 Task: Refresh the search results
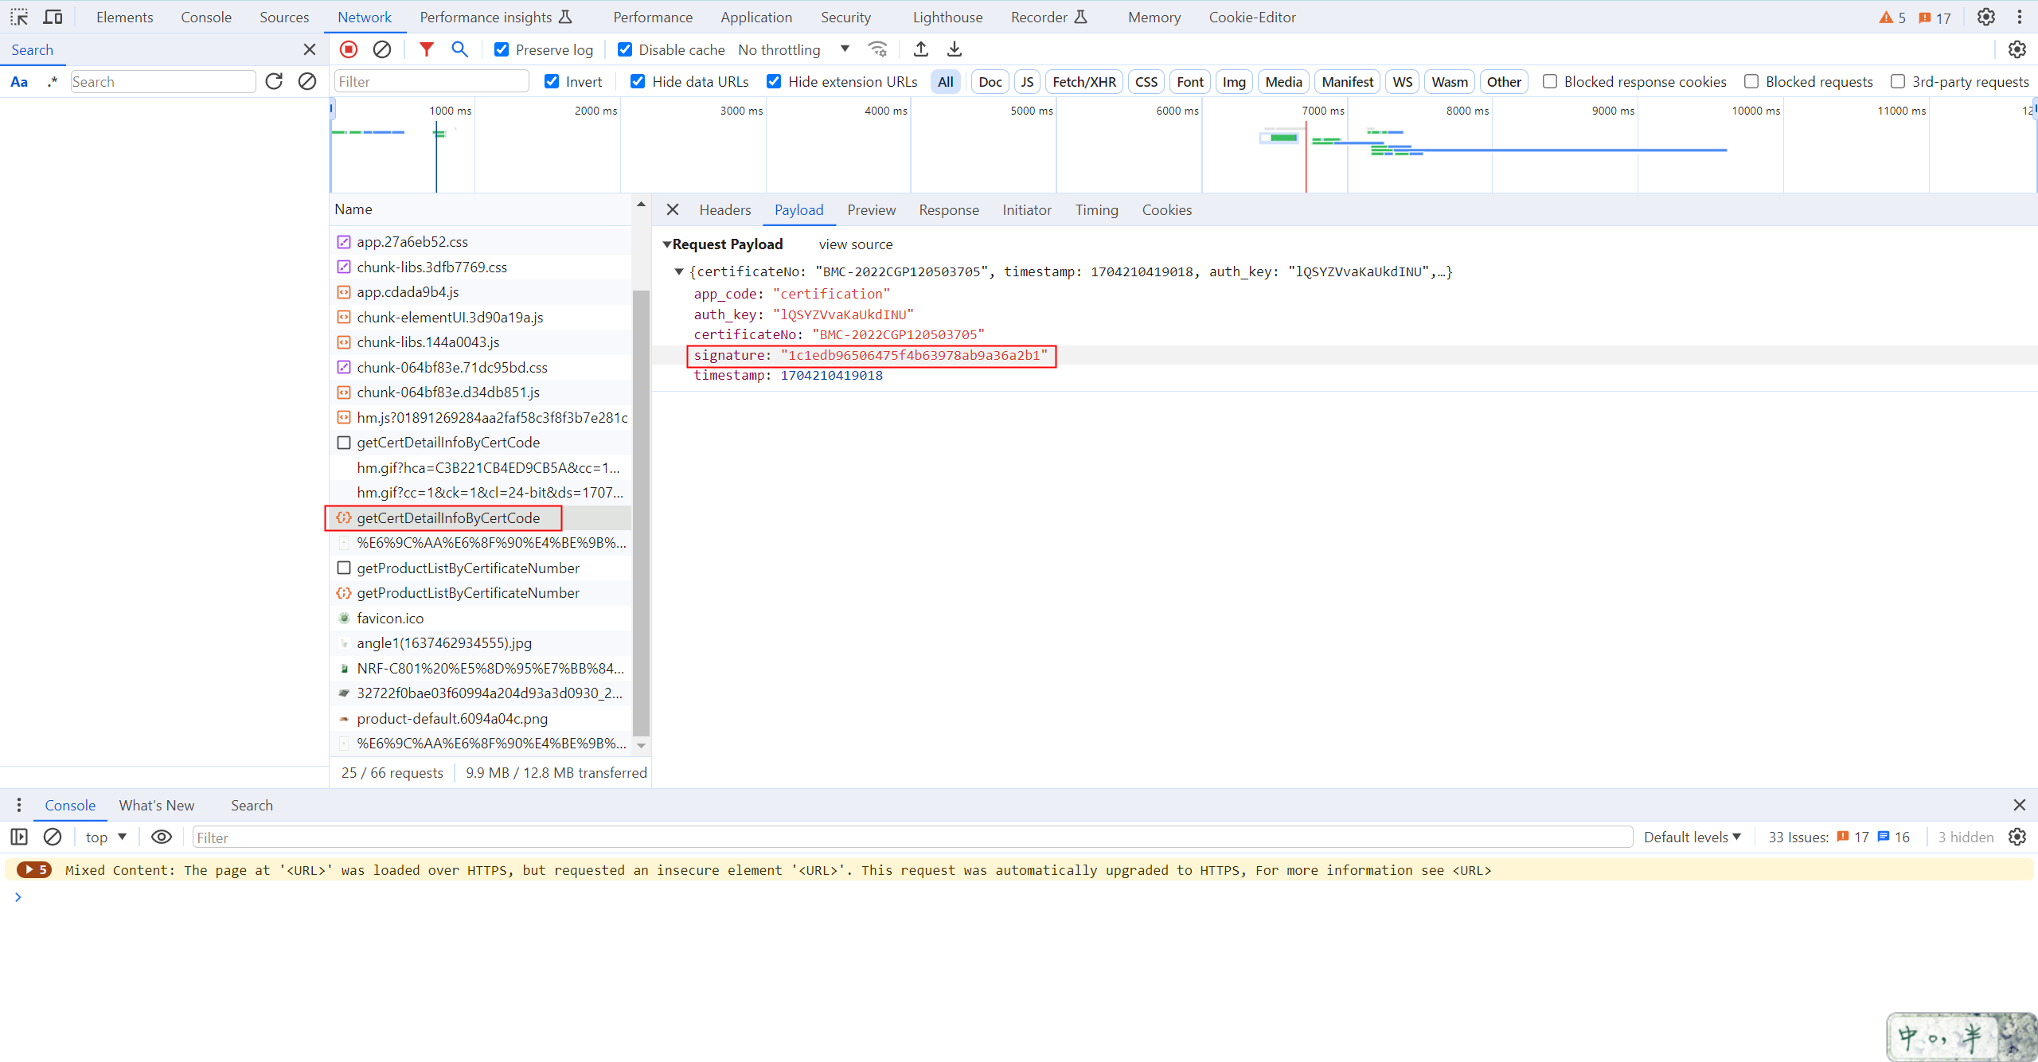(x=274, y=81)
